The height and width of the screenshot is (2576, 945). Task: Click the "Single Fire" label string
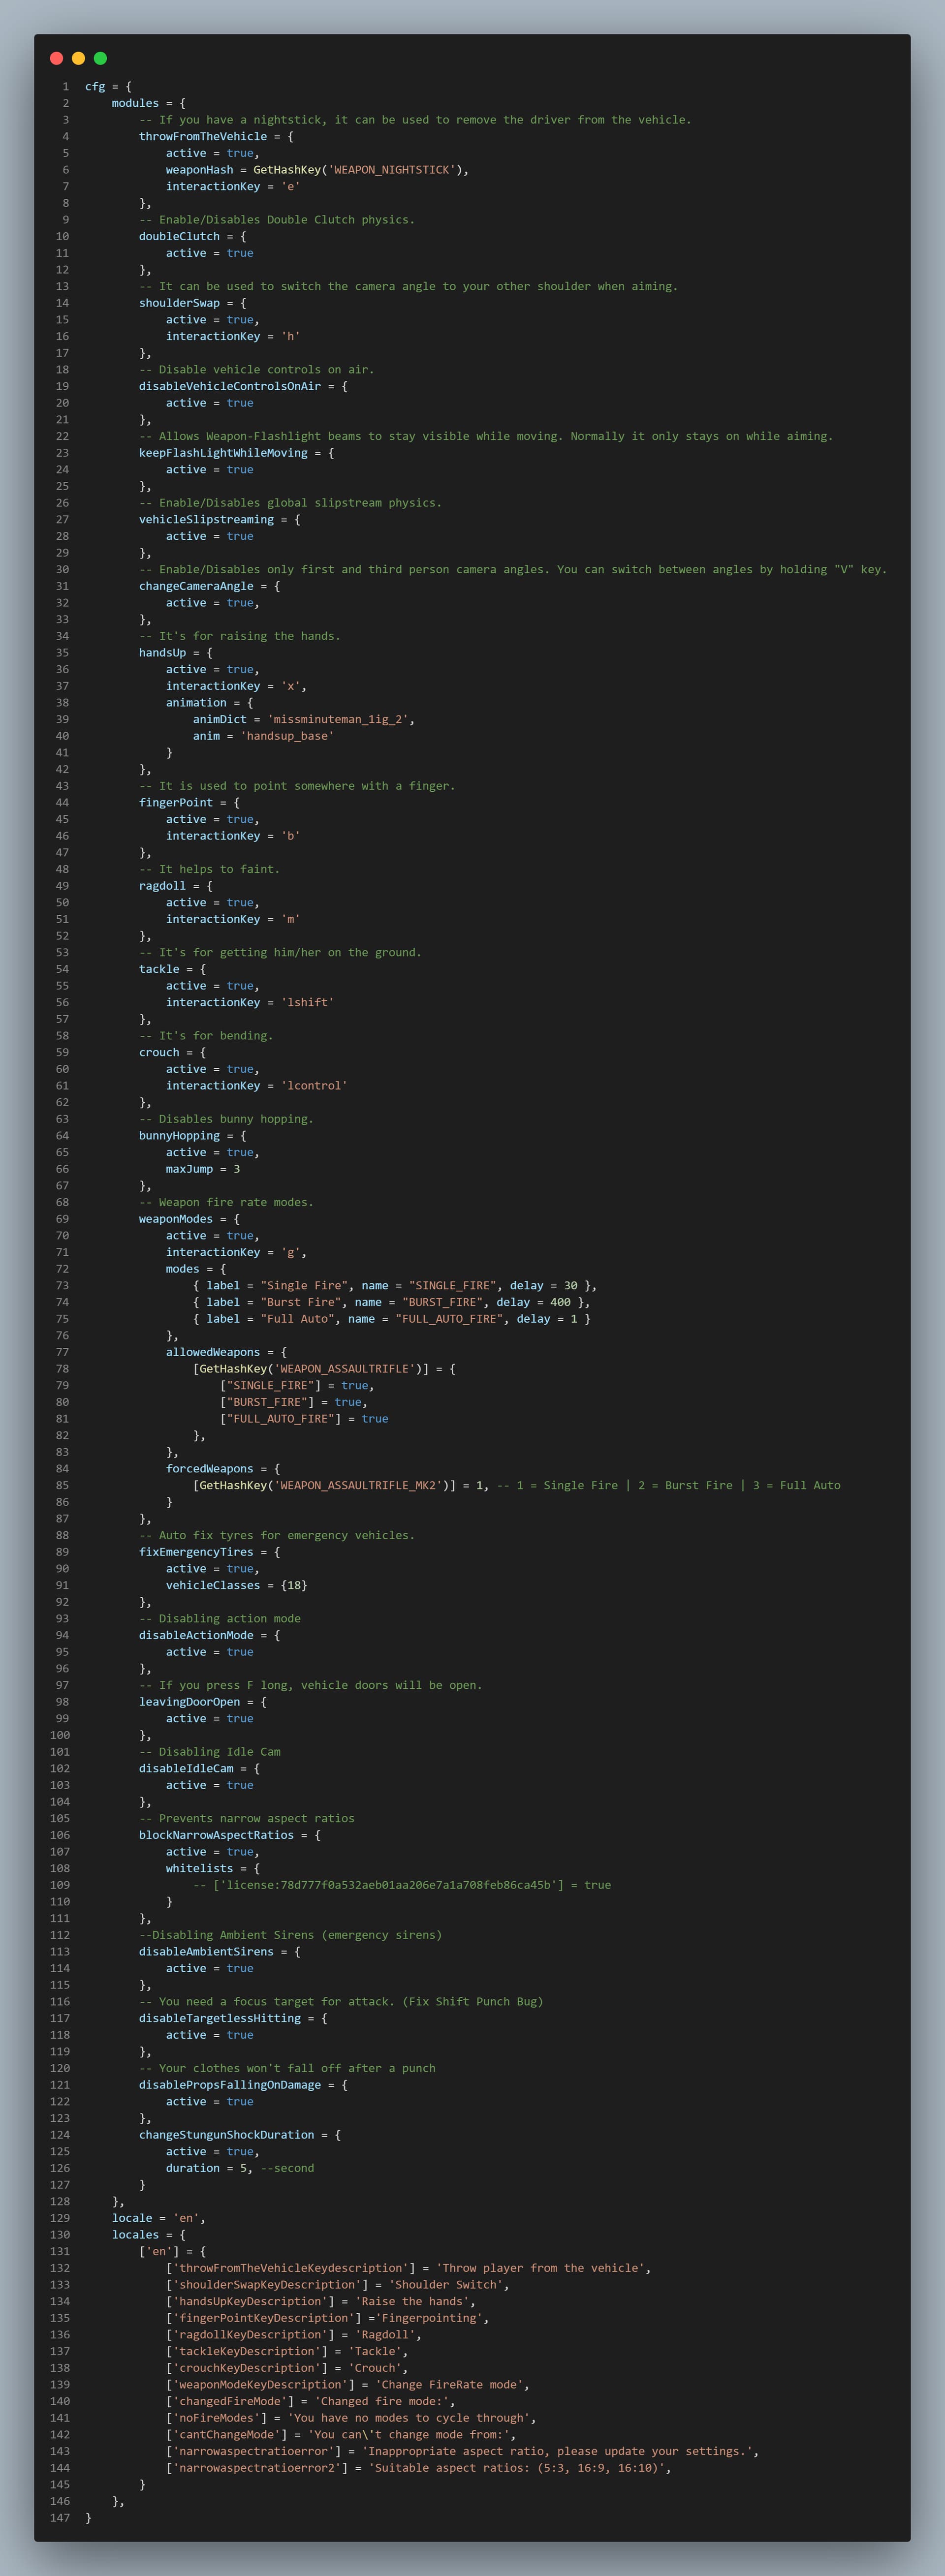pyautogui.click(x=304, y=1286)
